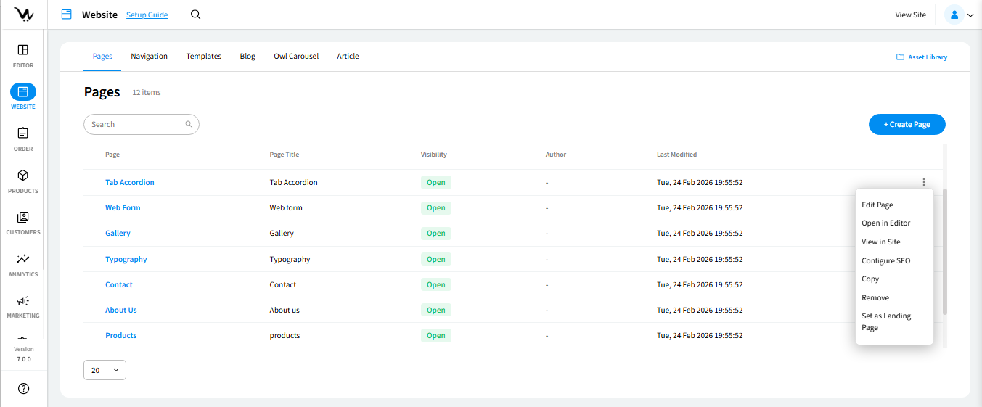Click the help question mark icon
This screenshot has width=982, height=407.
click(23, 389)
